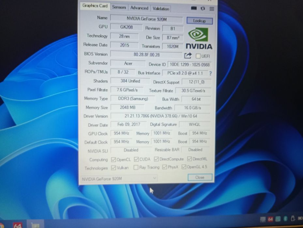Click the Digital Signature value WHQL

tap(194, 124)
